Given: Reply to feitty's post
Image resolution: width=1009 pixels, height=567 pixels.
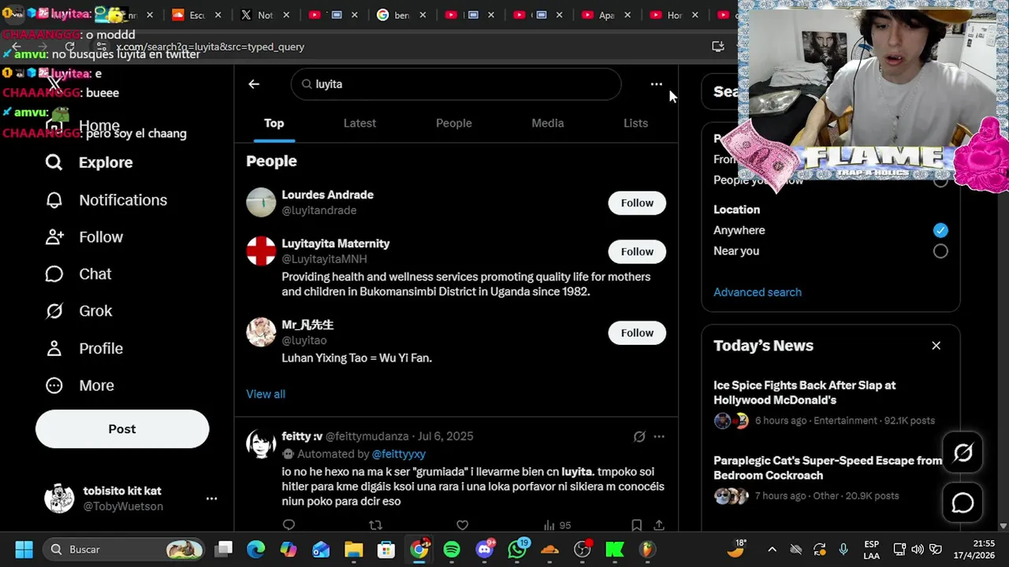Looking at the screenshot, I should coord(289,525).
